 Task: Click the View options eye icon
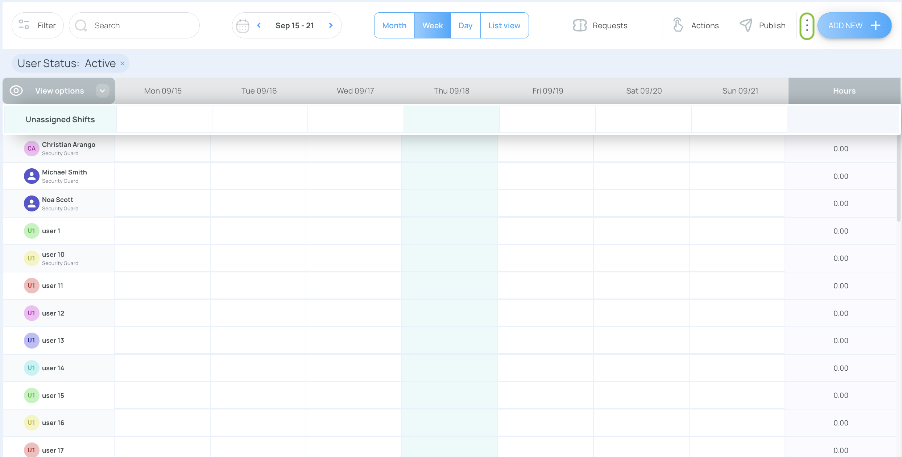click(16, 91)
